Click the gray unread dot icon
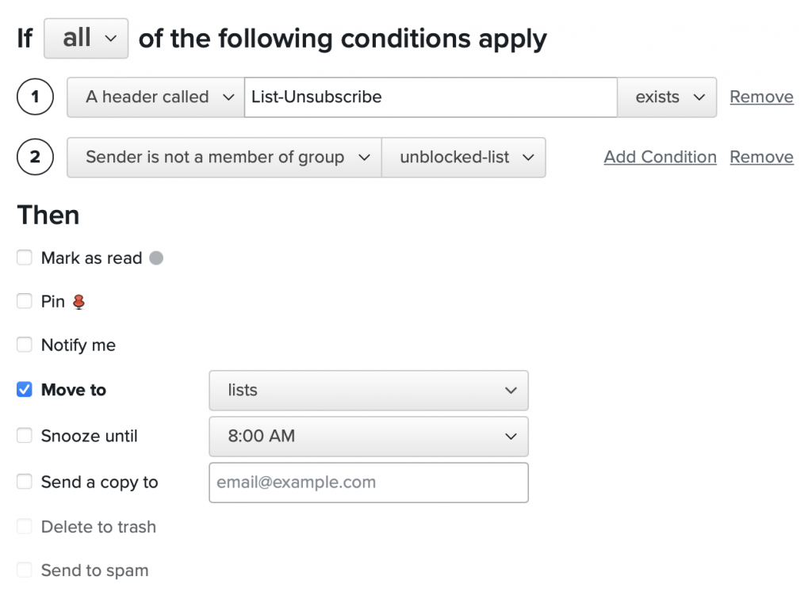 coord(156,258)
